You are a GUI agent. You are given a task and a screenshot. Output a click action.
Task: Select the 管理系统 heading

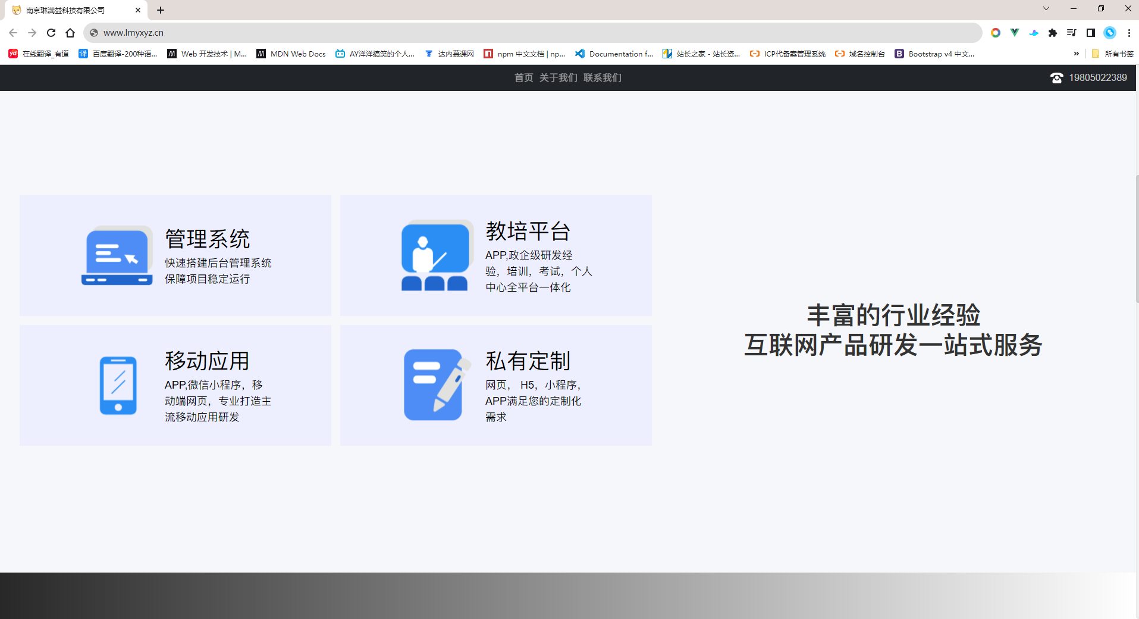point(207,239)
